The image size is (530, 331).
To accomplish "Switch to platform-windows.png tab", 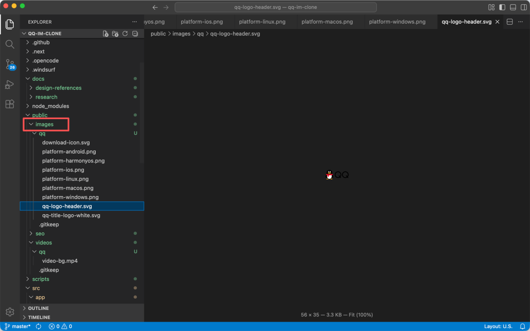I will (x=397, y=22).
